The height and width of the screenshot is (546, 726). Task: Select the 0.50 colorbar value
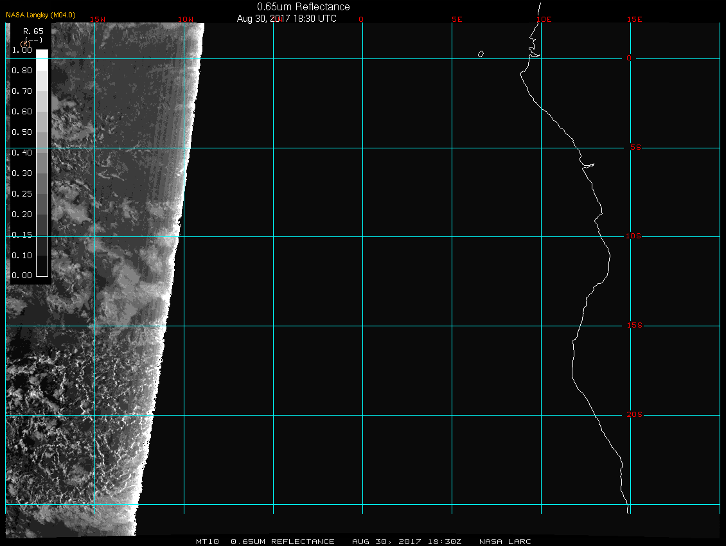point(22,132)
